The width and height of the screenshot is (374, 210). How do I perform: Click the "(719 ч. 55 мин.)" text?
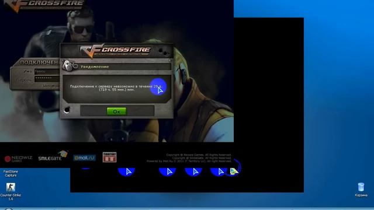click(x=112, y=90)
